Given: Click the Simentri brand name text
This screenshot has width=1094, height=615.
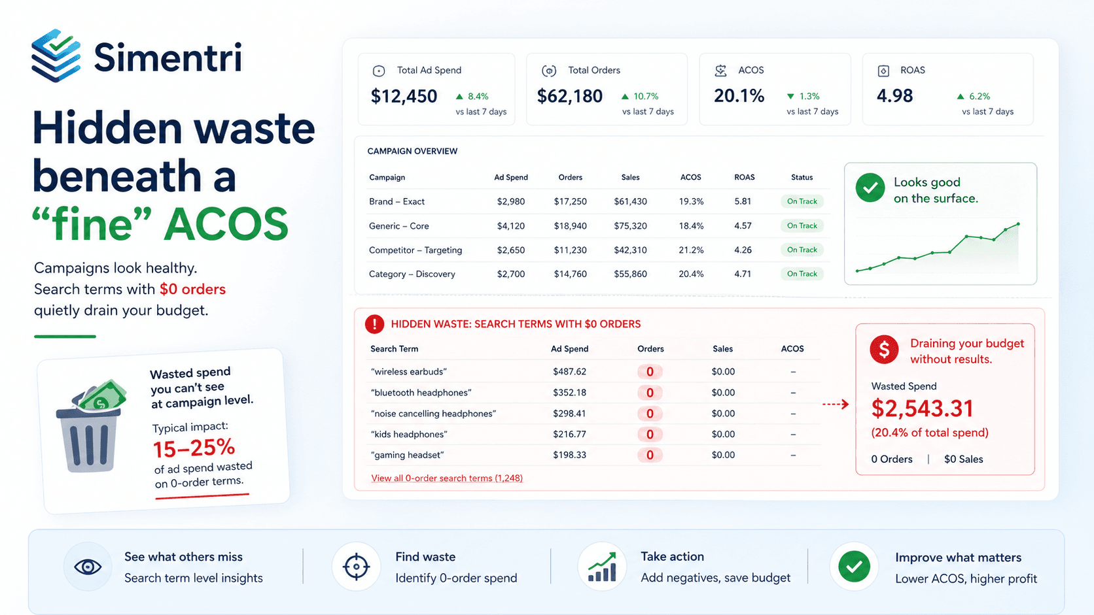Looking at the screenshot, I should pos(168,58).
